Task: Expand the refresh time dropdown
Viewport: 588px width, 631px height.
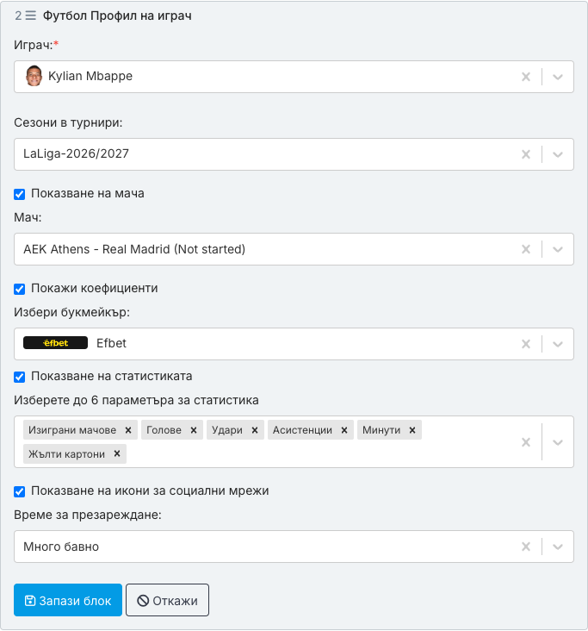Action: [x=558, y=547]
